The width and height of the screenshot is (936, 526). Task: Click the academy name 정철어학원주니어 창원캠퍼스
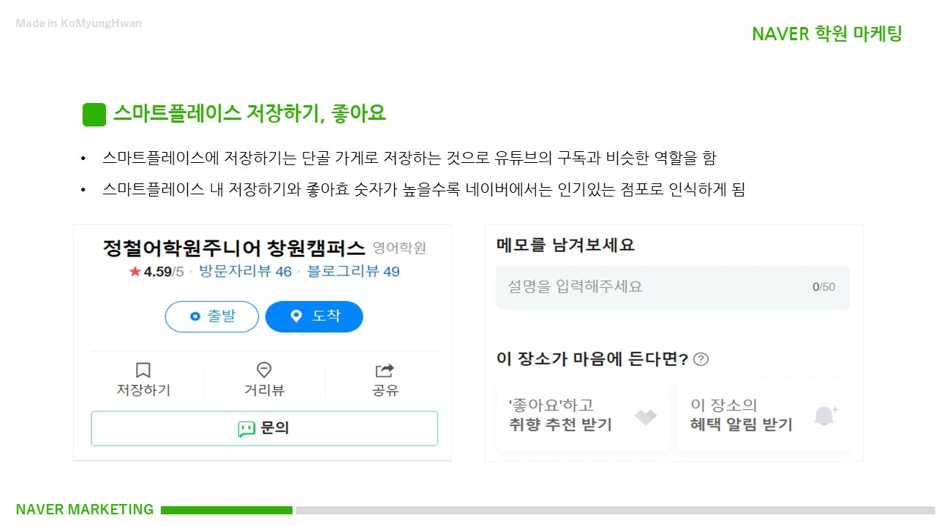tap(234, 248)
